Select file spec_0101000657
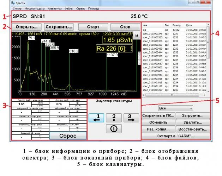The image size is (222, 176). coord(174,64)
